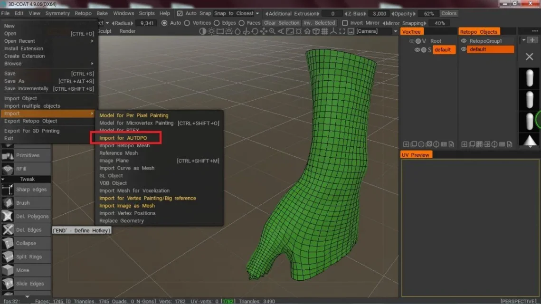This screenshot has width=541, height=304.
Task: Click add layer icon under VoxTree
Action: [x=406, y=144]
